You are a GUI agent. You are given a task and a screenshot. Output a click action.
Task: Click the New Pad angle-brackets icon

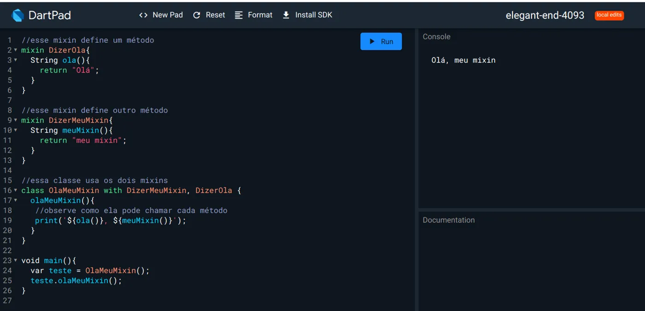143,15
